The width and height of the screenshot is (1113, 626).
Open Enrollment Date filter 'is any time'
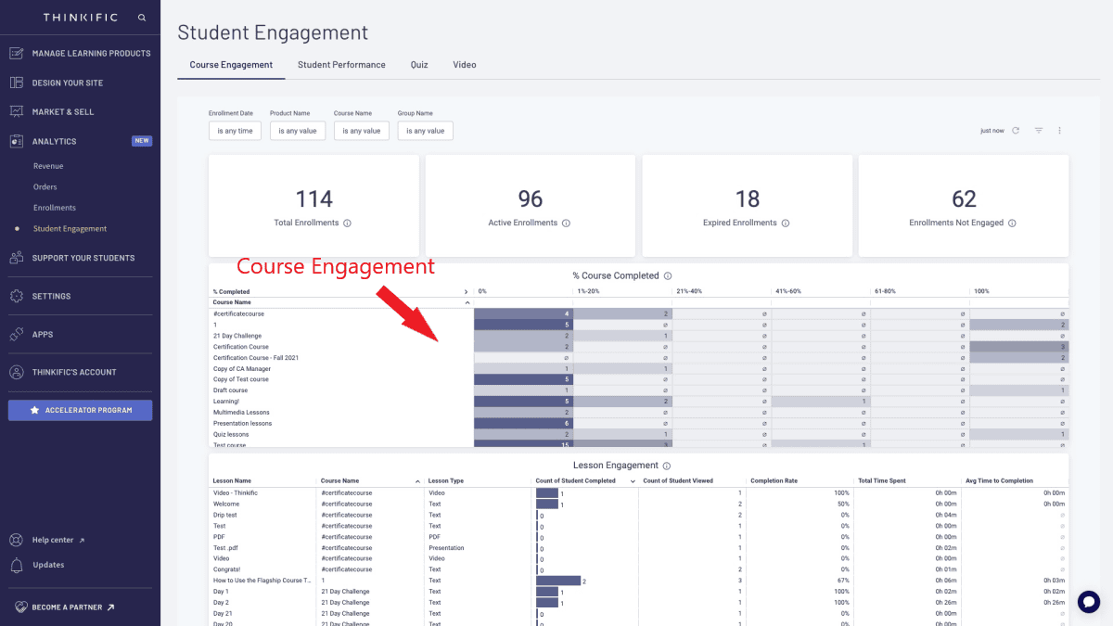[x=235, y=131]
